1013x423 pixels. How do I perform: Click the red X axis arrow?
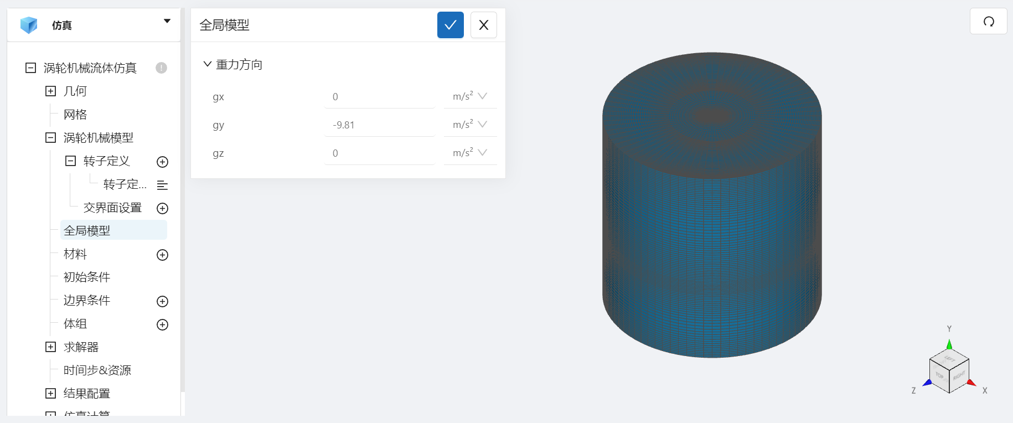coord(971,382)
